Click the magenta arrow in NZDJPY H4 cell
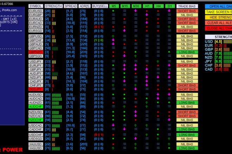 158,77
